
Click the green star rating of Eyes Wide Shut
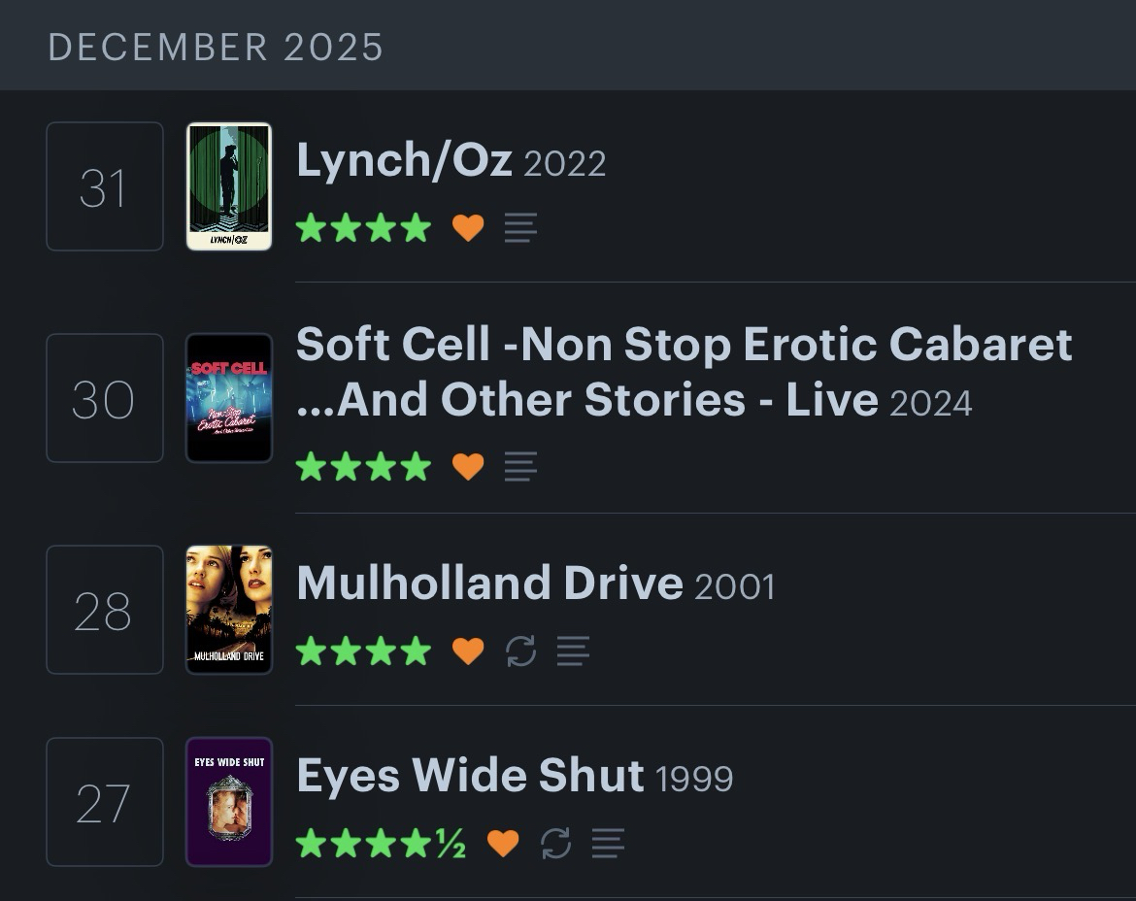[x=381, y=843]
